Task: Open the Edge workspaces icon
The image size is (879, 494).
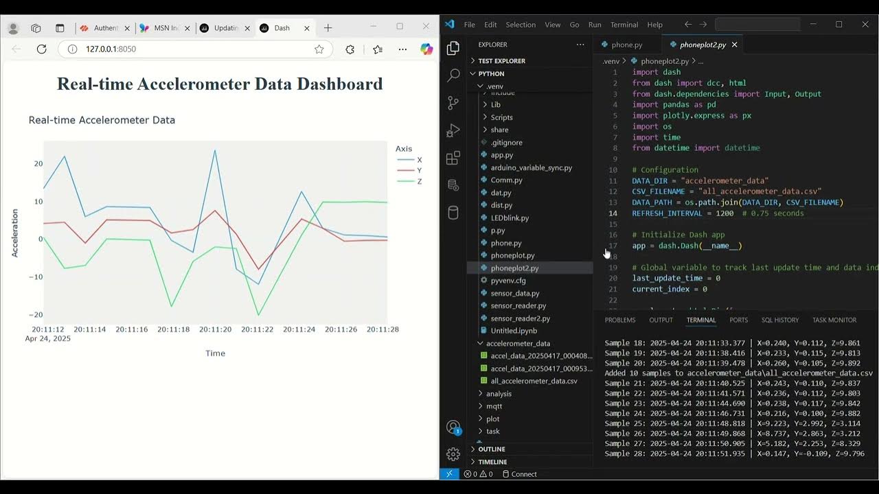Action: [x=36, y=28]
